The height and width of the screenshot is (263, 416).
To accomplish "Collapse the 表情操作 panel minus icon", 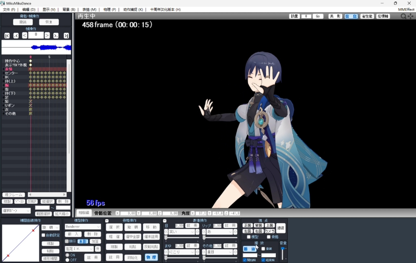I will pos(165,220).
